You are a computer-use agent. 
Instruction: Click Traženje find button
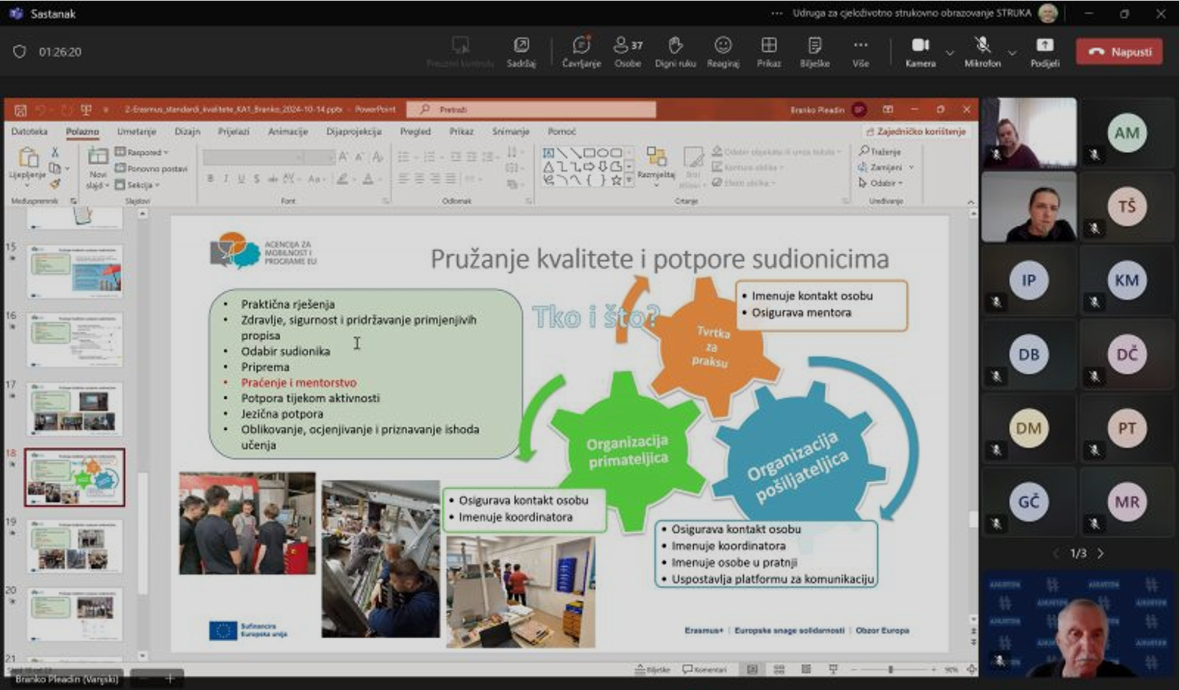(x=880, y=151)
